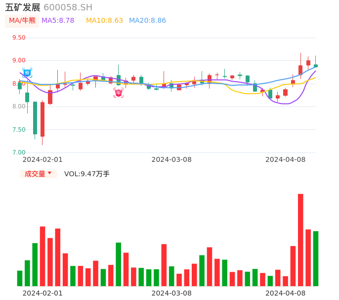Click the 8.00 price axis label
The height and width of the screenshot is (300, 339).
coord(19,106)
